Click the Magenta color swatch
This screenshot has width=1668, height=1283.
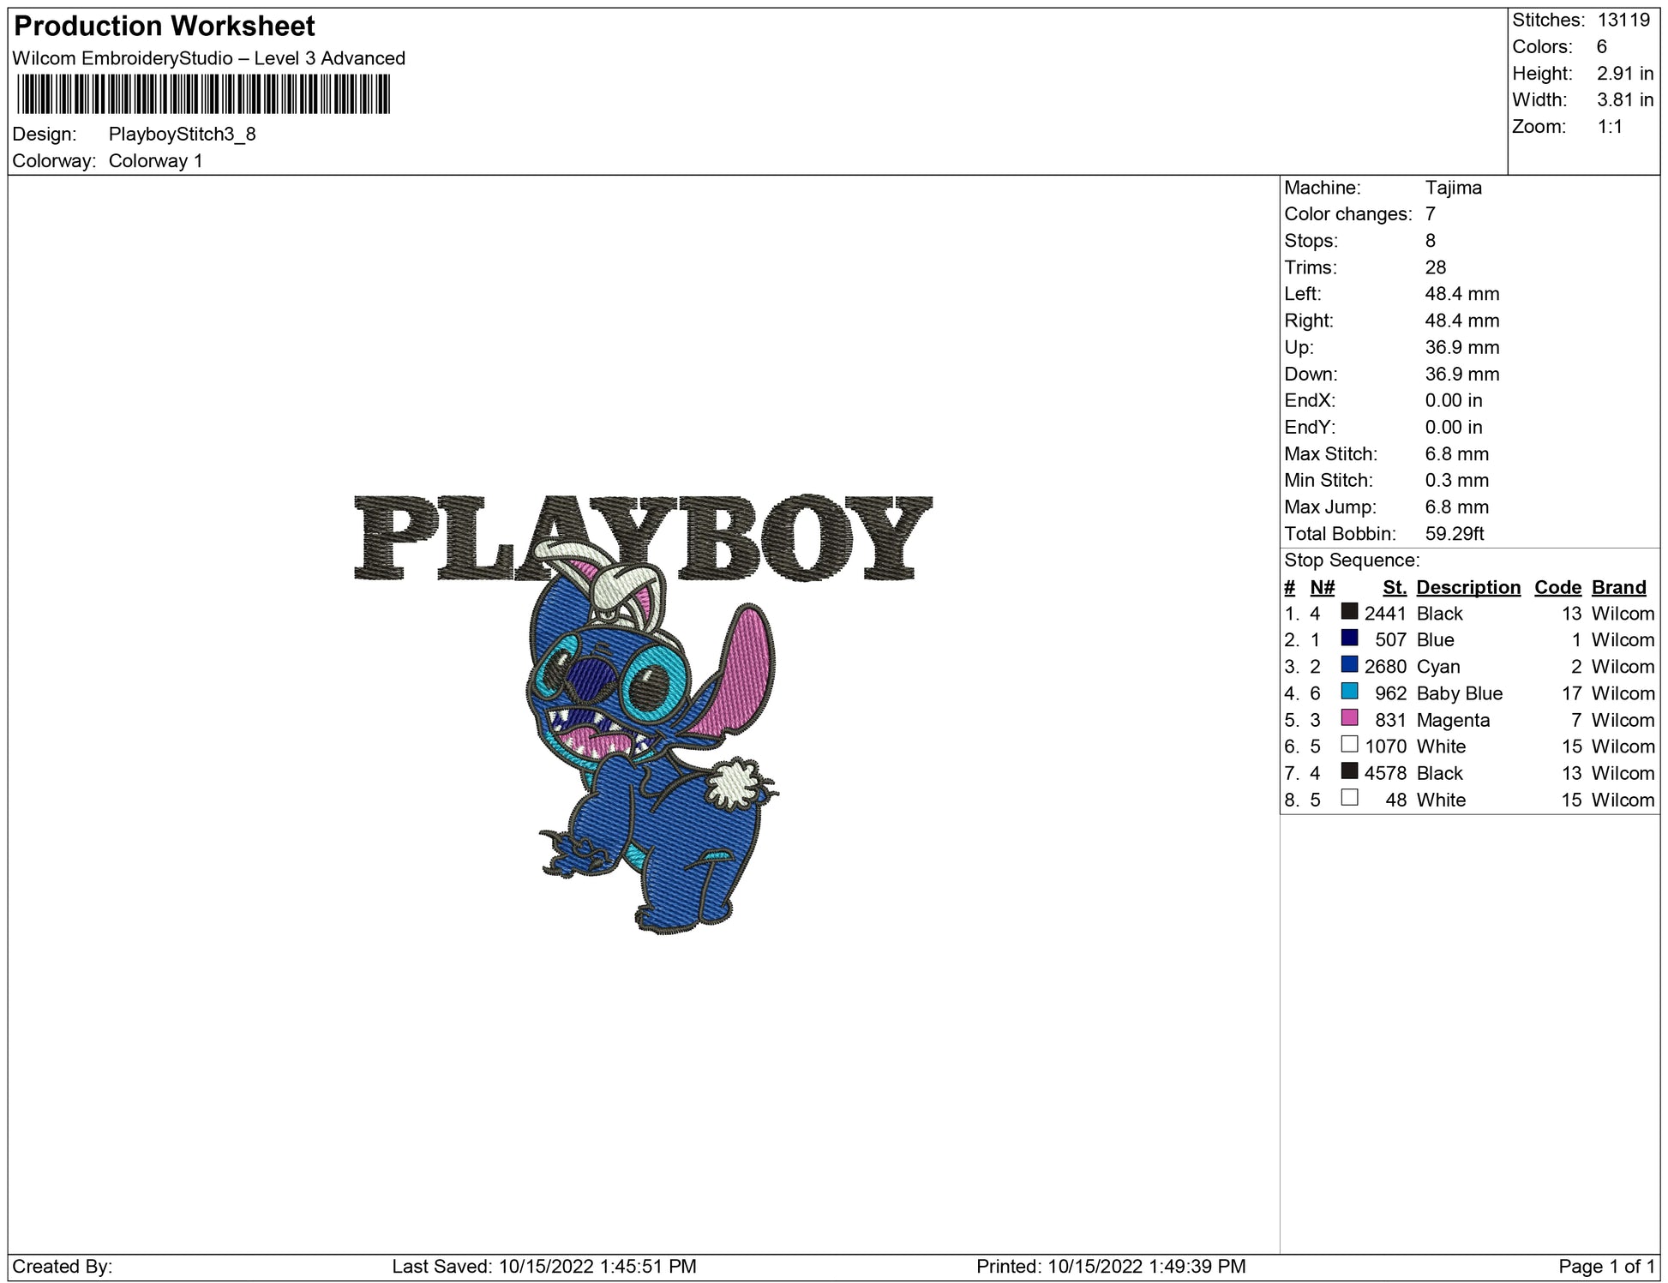tap(1349, 717)
